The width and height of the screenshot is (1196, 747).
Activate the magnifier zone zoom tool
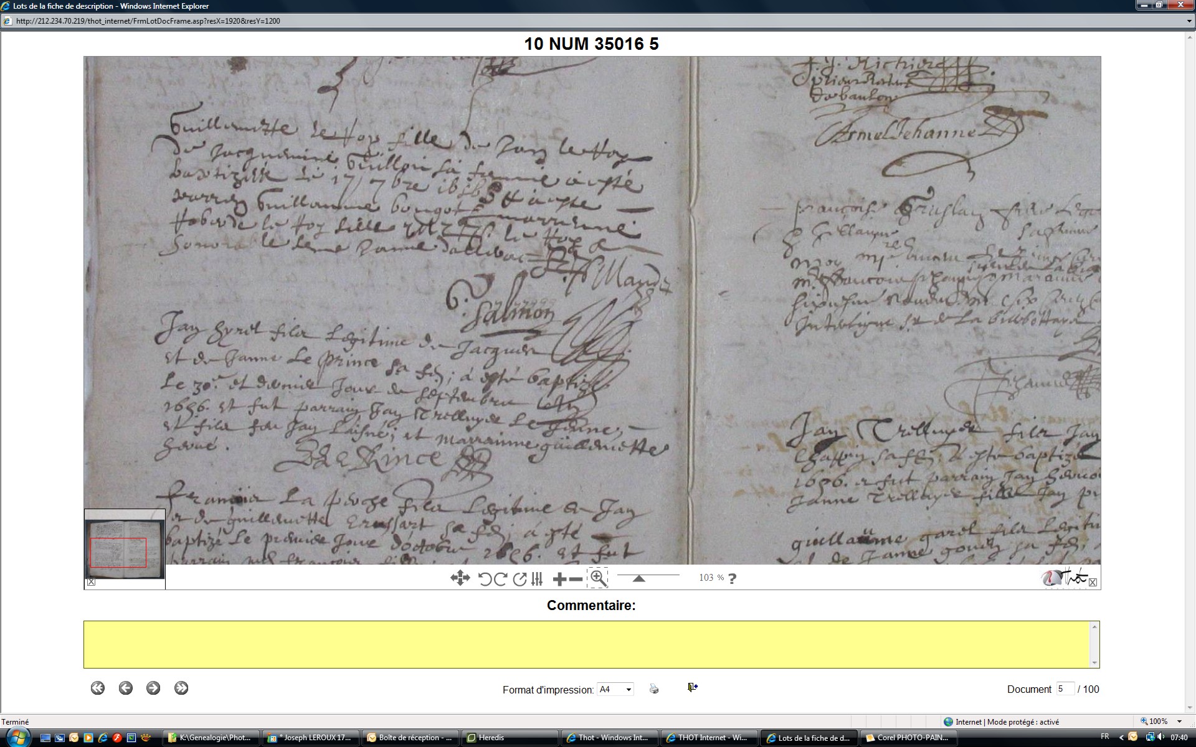597,578
